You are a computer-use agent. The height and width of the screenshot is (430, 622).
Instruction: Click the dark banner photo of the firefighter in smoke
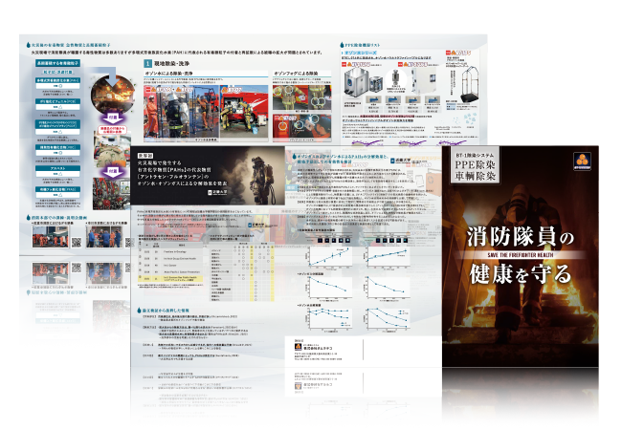click(208, 176)
